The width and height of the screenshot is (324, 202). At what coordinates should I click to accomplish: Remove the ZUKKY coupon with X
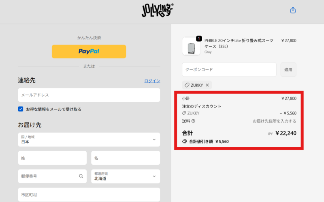207,85
